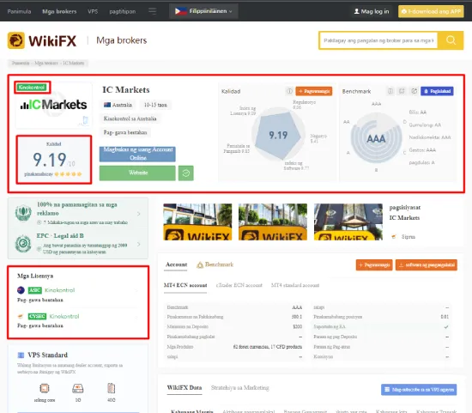Click the broker name search field
This screenshot has height=413, width=472.
[378, 40]
